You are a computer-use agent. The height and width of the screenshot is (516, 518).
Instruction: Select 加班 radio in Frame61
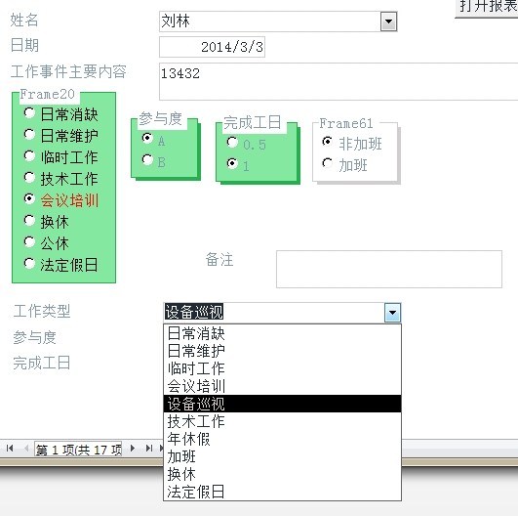(327, 163)
